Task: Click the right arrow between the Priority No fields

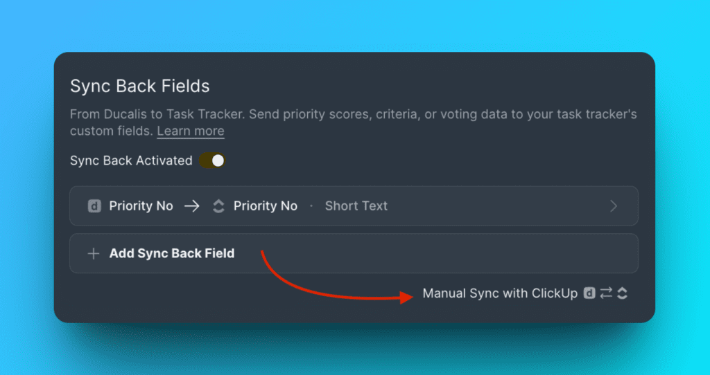Action: tap(191, 206)
